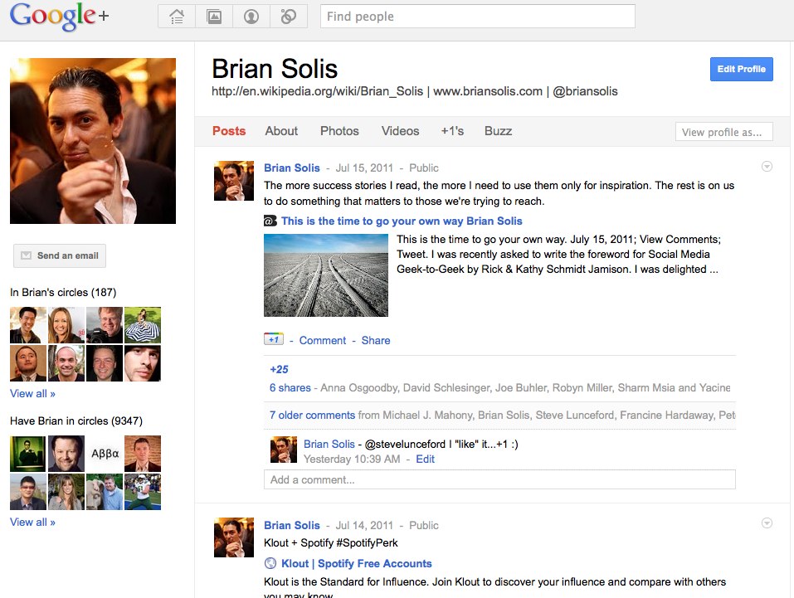Image resolution: width=794 pixels, height=598 pixels.
Task: Click 'Public' label on the Jul 15 post
Action: tap(424, 168)
